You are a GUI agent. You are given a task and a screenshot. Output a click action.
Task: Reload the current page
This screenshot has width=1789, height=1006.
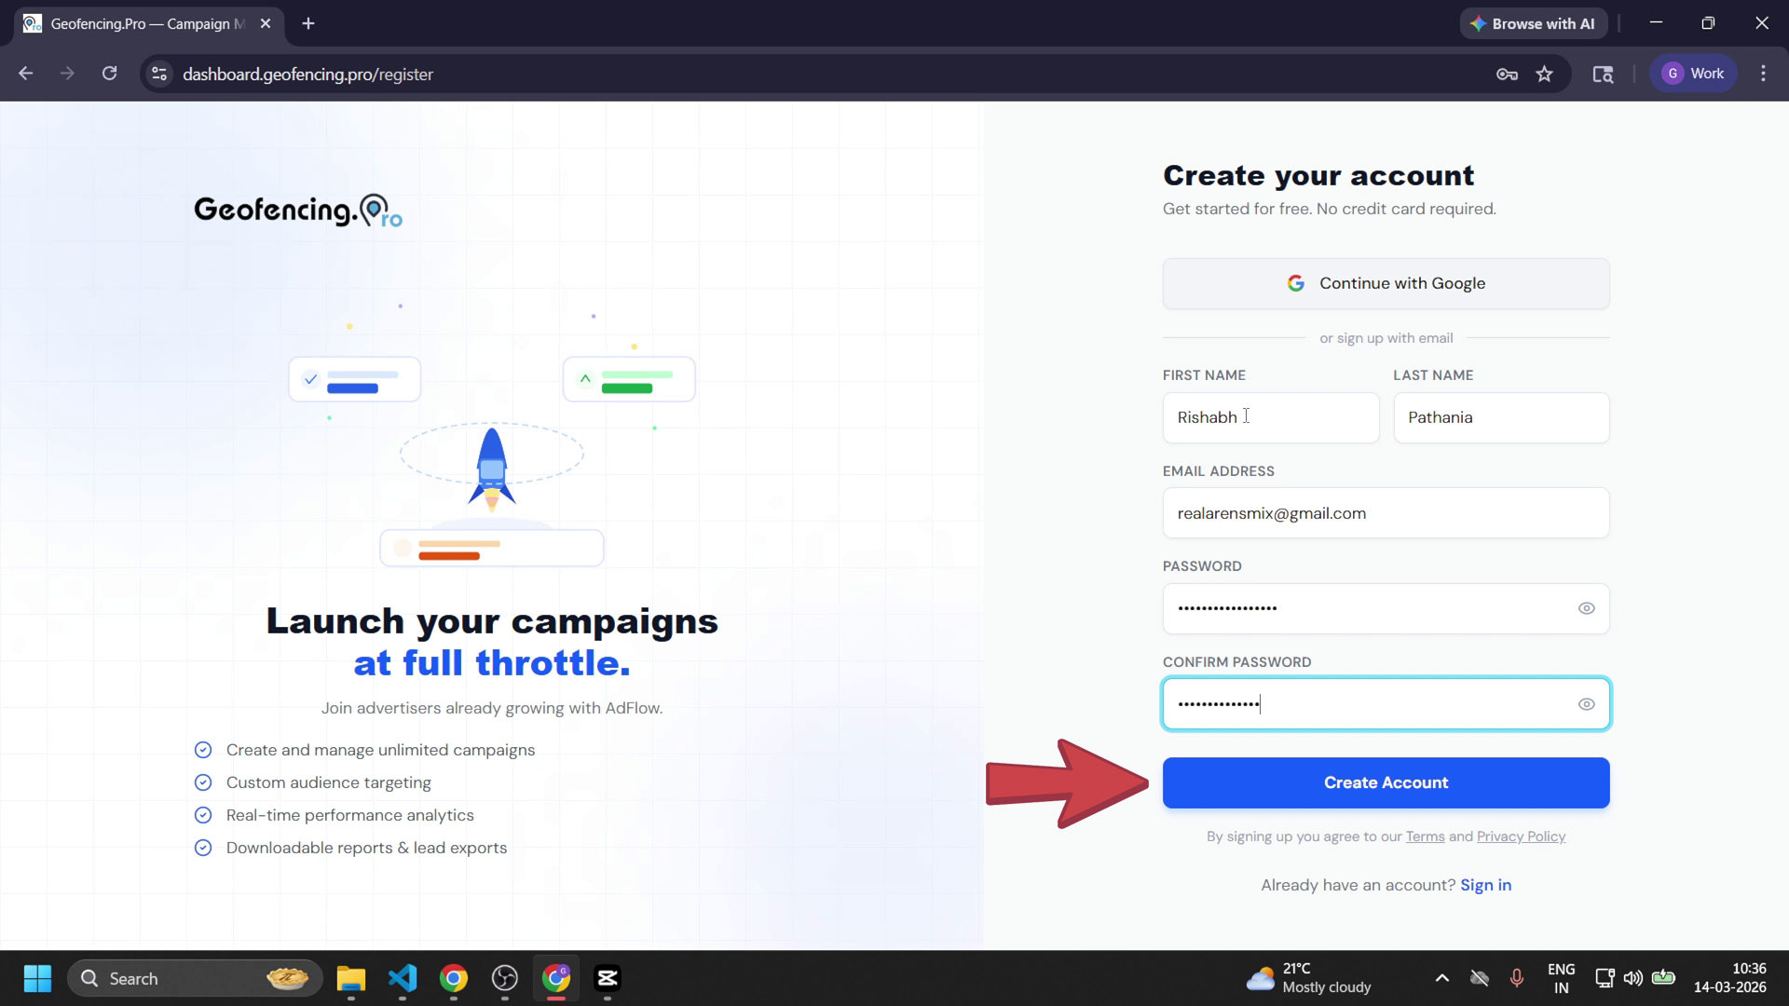coord(109,74)
